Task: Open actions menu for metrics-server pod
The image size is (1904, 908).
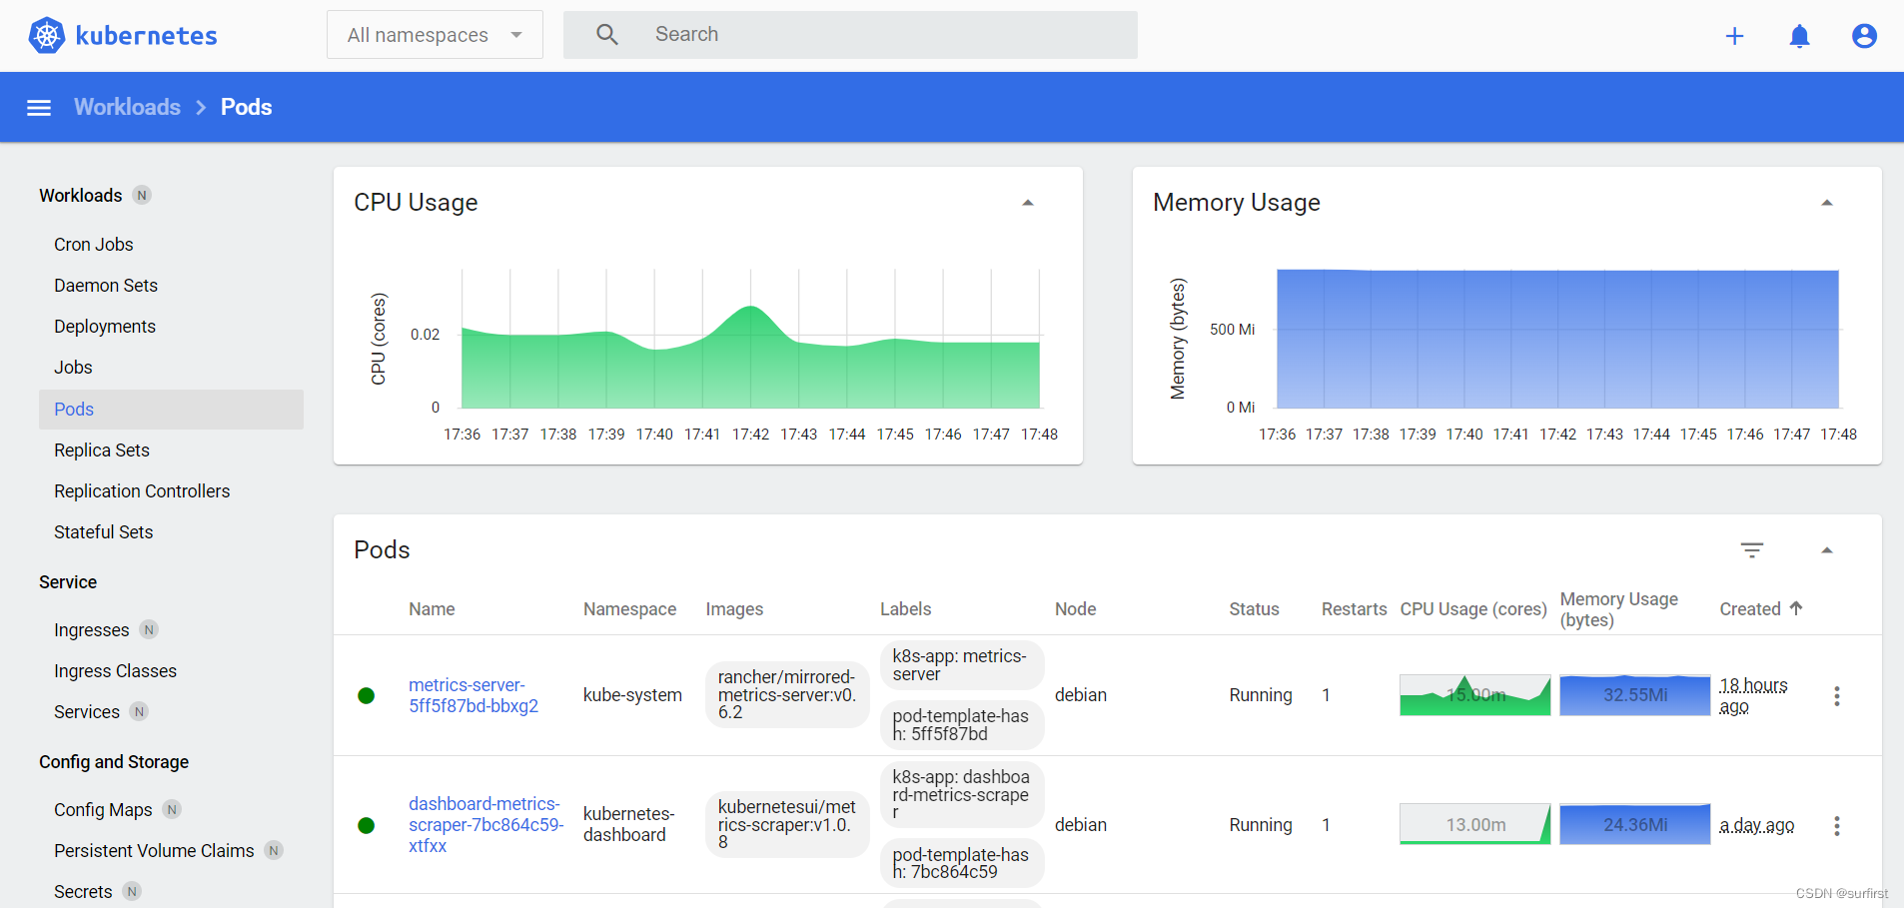Action: tap(1836, 696)
